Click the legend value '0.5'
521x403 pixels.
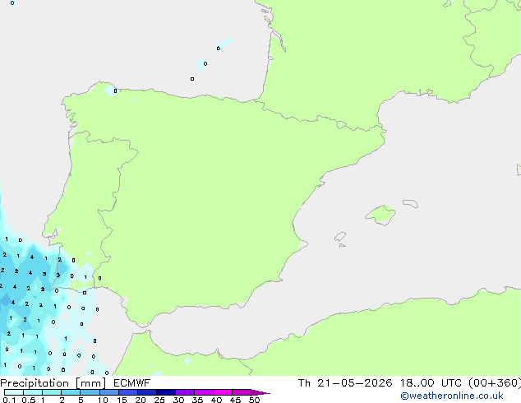pos(28,400)
